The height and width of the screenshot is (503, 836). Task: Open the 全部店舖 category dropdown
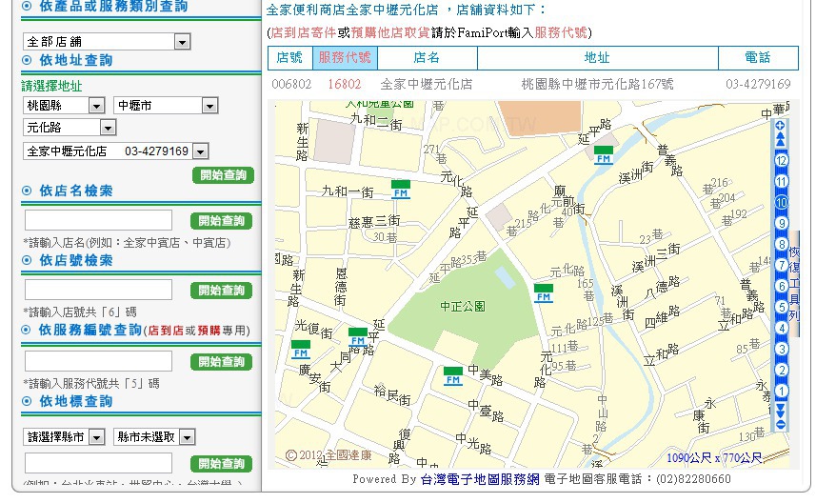pyautogui.click(x=107, y=42)
